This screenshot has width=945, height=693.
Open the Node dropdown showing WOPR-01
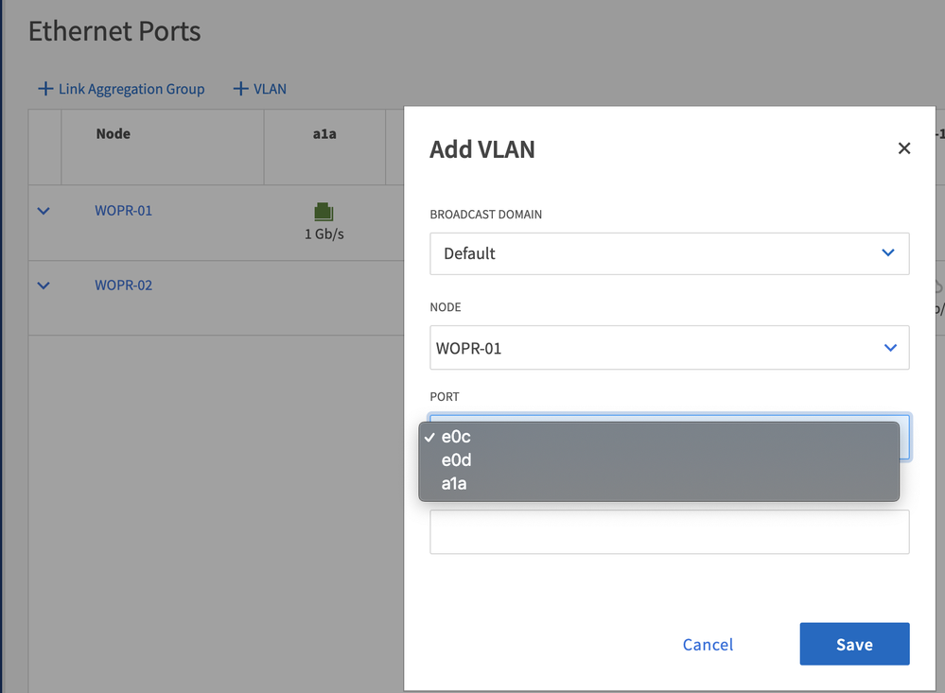(669, 348)
